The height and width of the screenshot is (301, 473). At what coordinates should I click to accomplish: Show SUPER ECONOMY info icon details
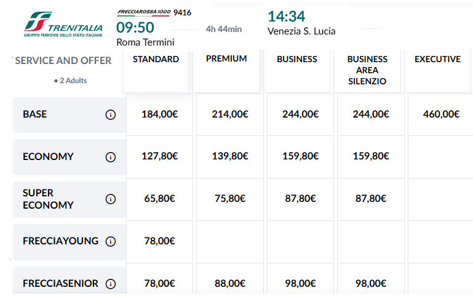110,199
